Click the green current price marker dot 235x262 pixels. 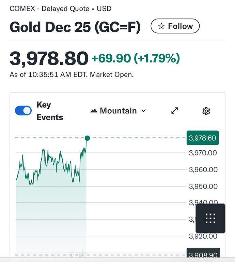(x=87, y=138)
